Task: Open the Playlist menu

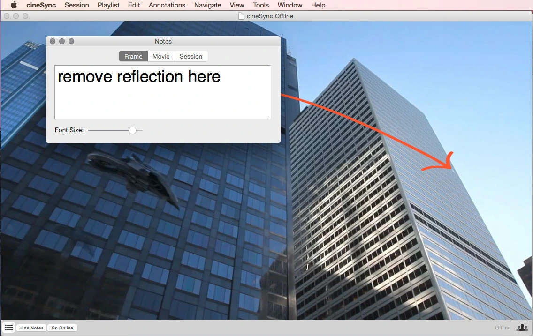Action: [x=108, y=5]
